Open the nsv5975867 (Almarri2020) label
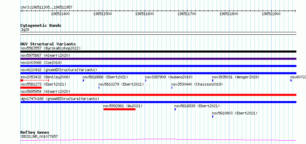The width and height of the screenshot is (306, 144). click(45, 55)
